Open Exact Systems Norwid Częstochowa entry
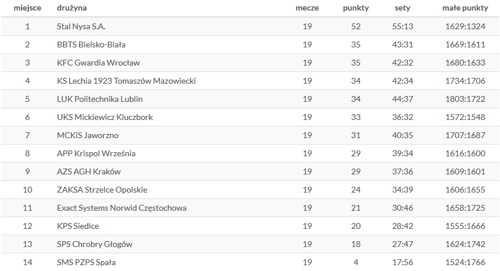 coord(122,208)
